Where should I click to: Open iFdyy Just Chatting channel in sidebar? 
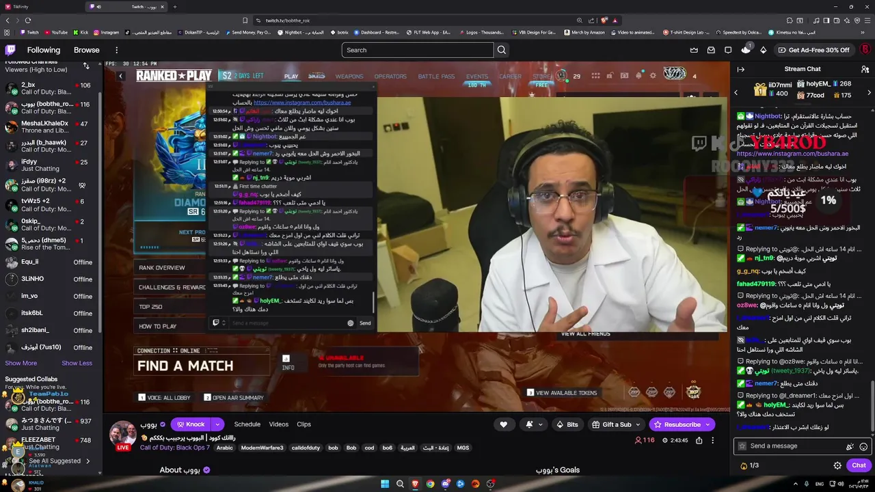tap(51, 165)
